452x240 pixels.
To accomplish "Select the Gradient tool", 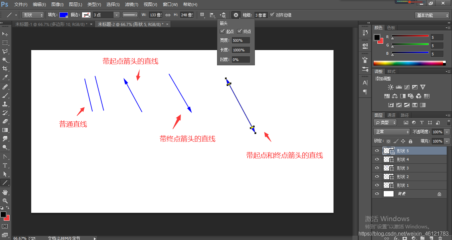I will pyautogui.click(x=5, y=130).
